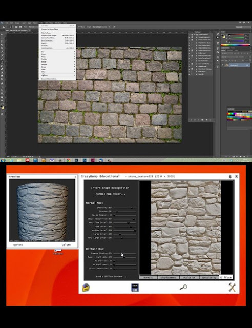The image size is (252, 328).
Task: Select the Brush tool in Photoshop toolbox
Action: (2, 59)
